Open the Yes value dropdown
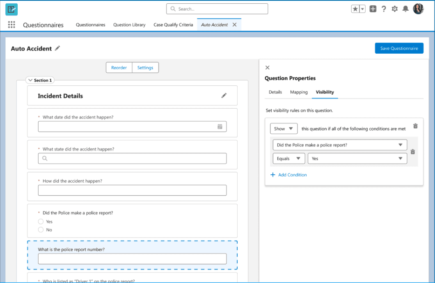Image resolution: width=435 pixels, height=283 pixels. [357, 159]
